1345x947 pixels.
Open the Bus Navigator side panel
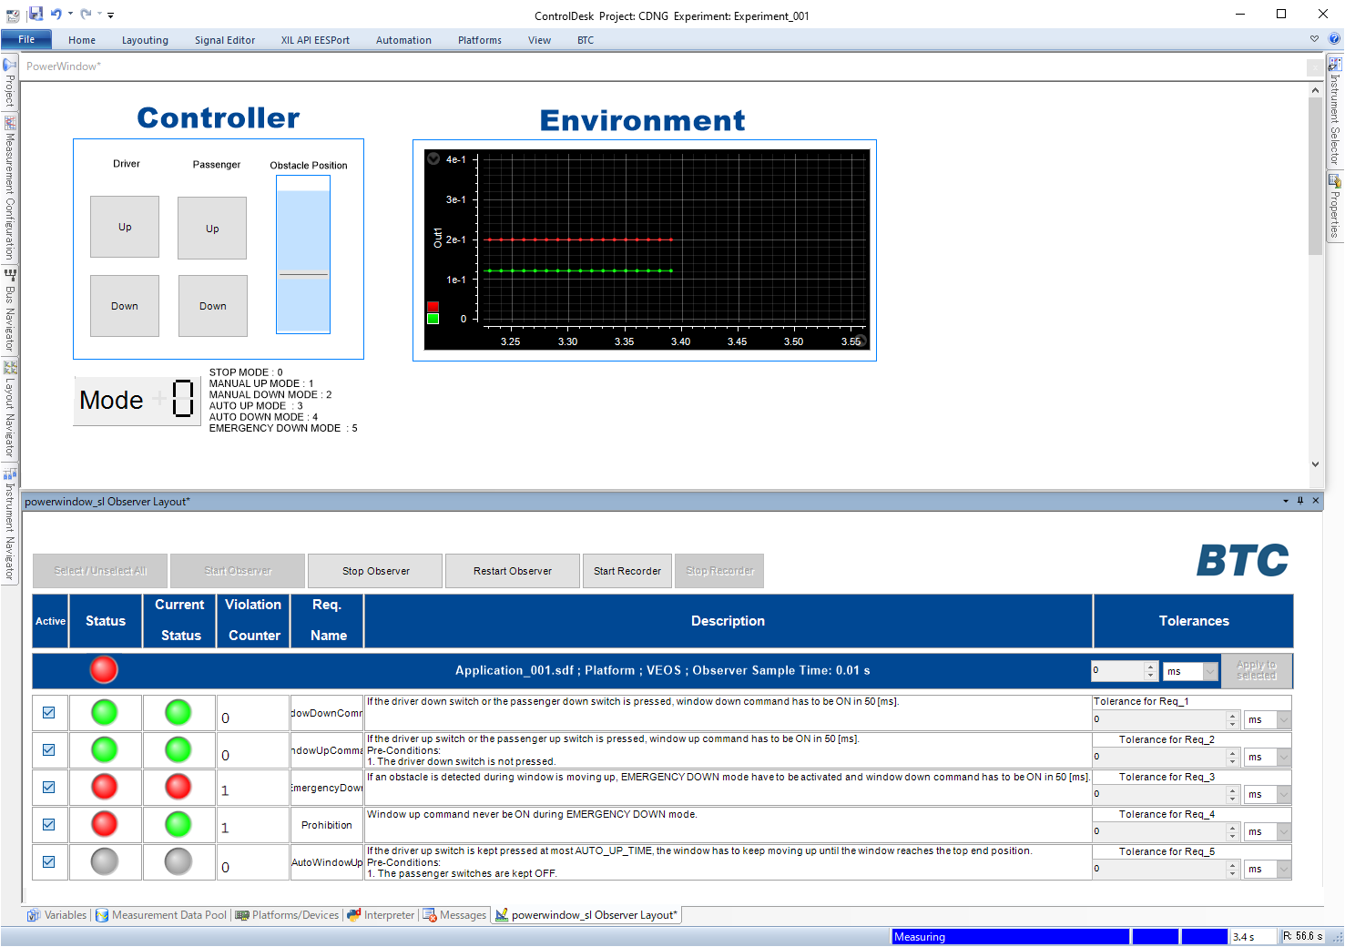click(x=9, y=311)
